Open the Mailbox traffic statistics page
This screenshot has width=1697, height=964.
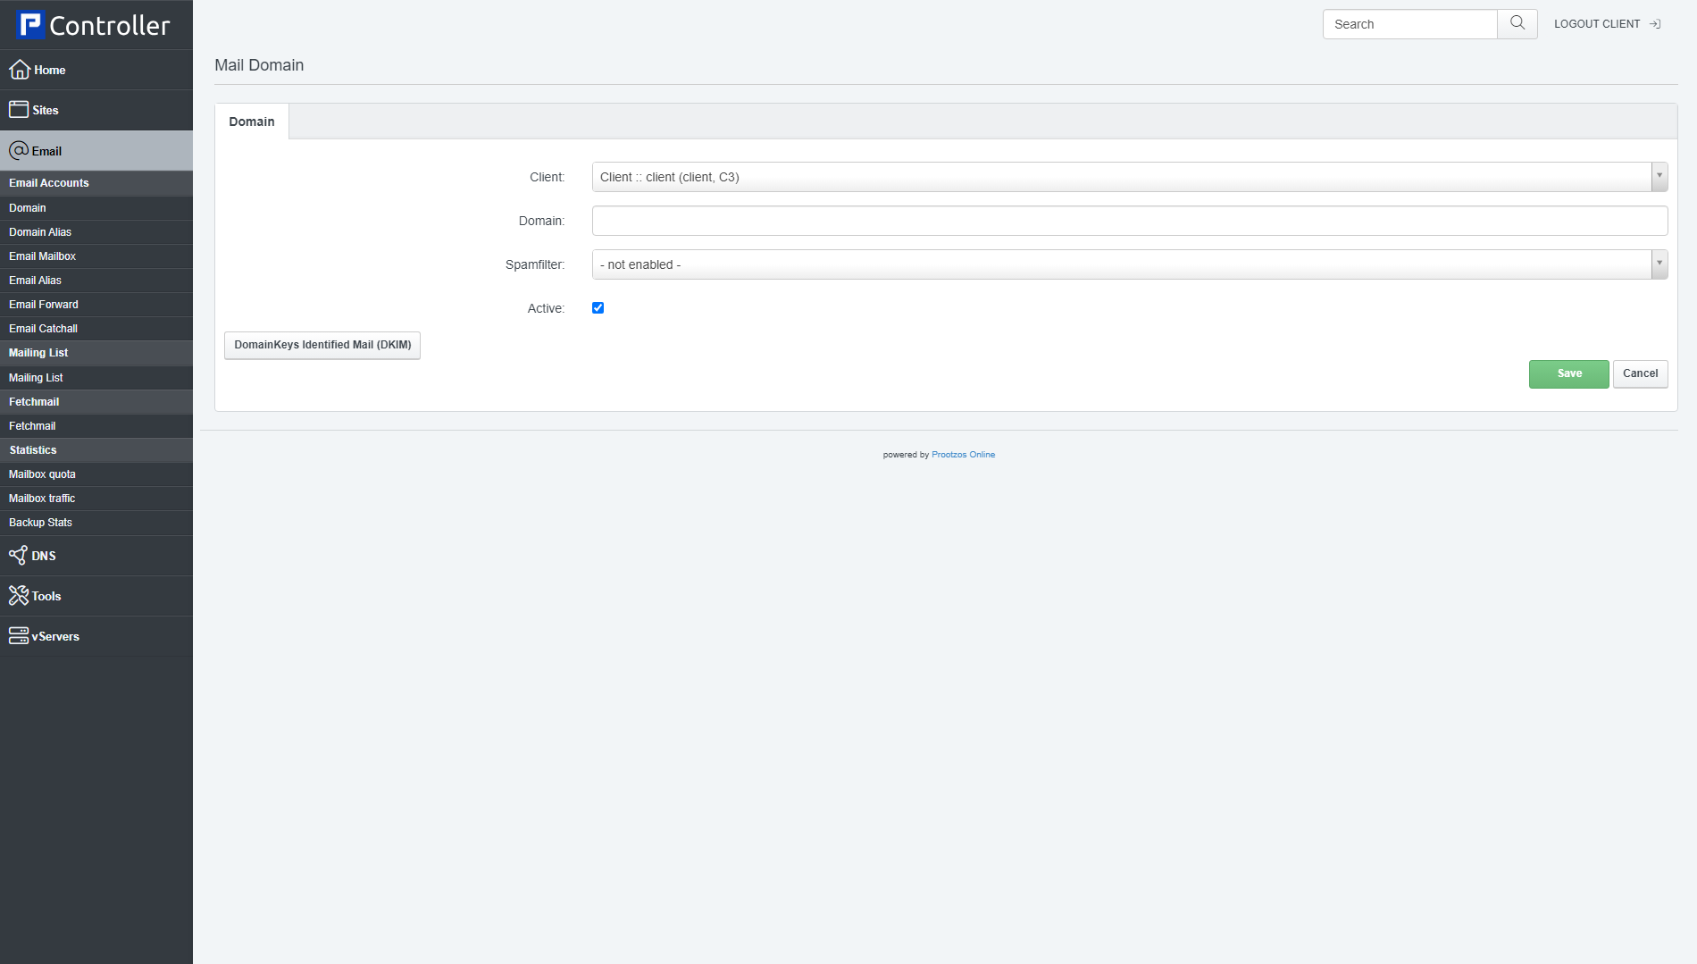[x=41, y=498]
